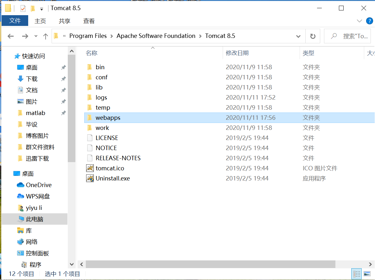
Task: Sort by the 类型 column header
Action: point(308,53)
